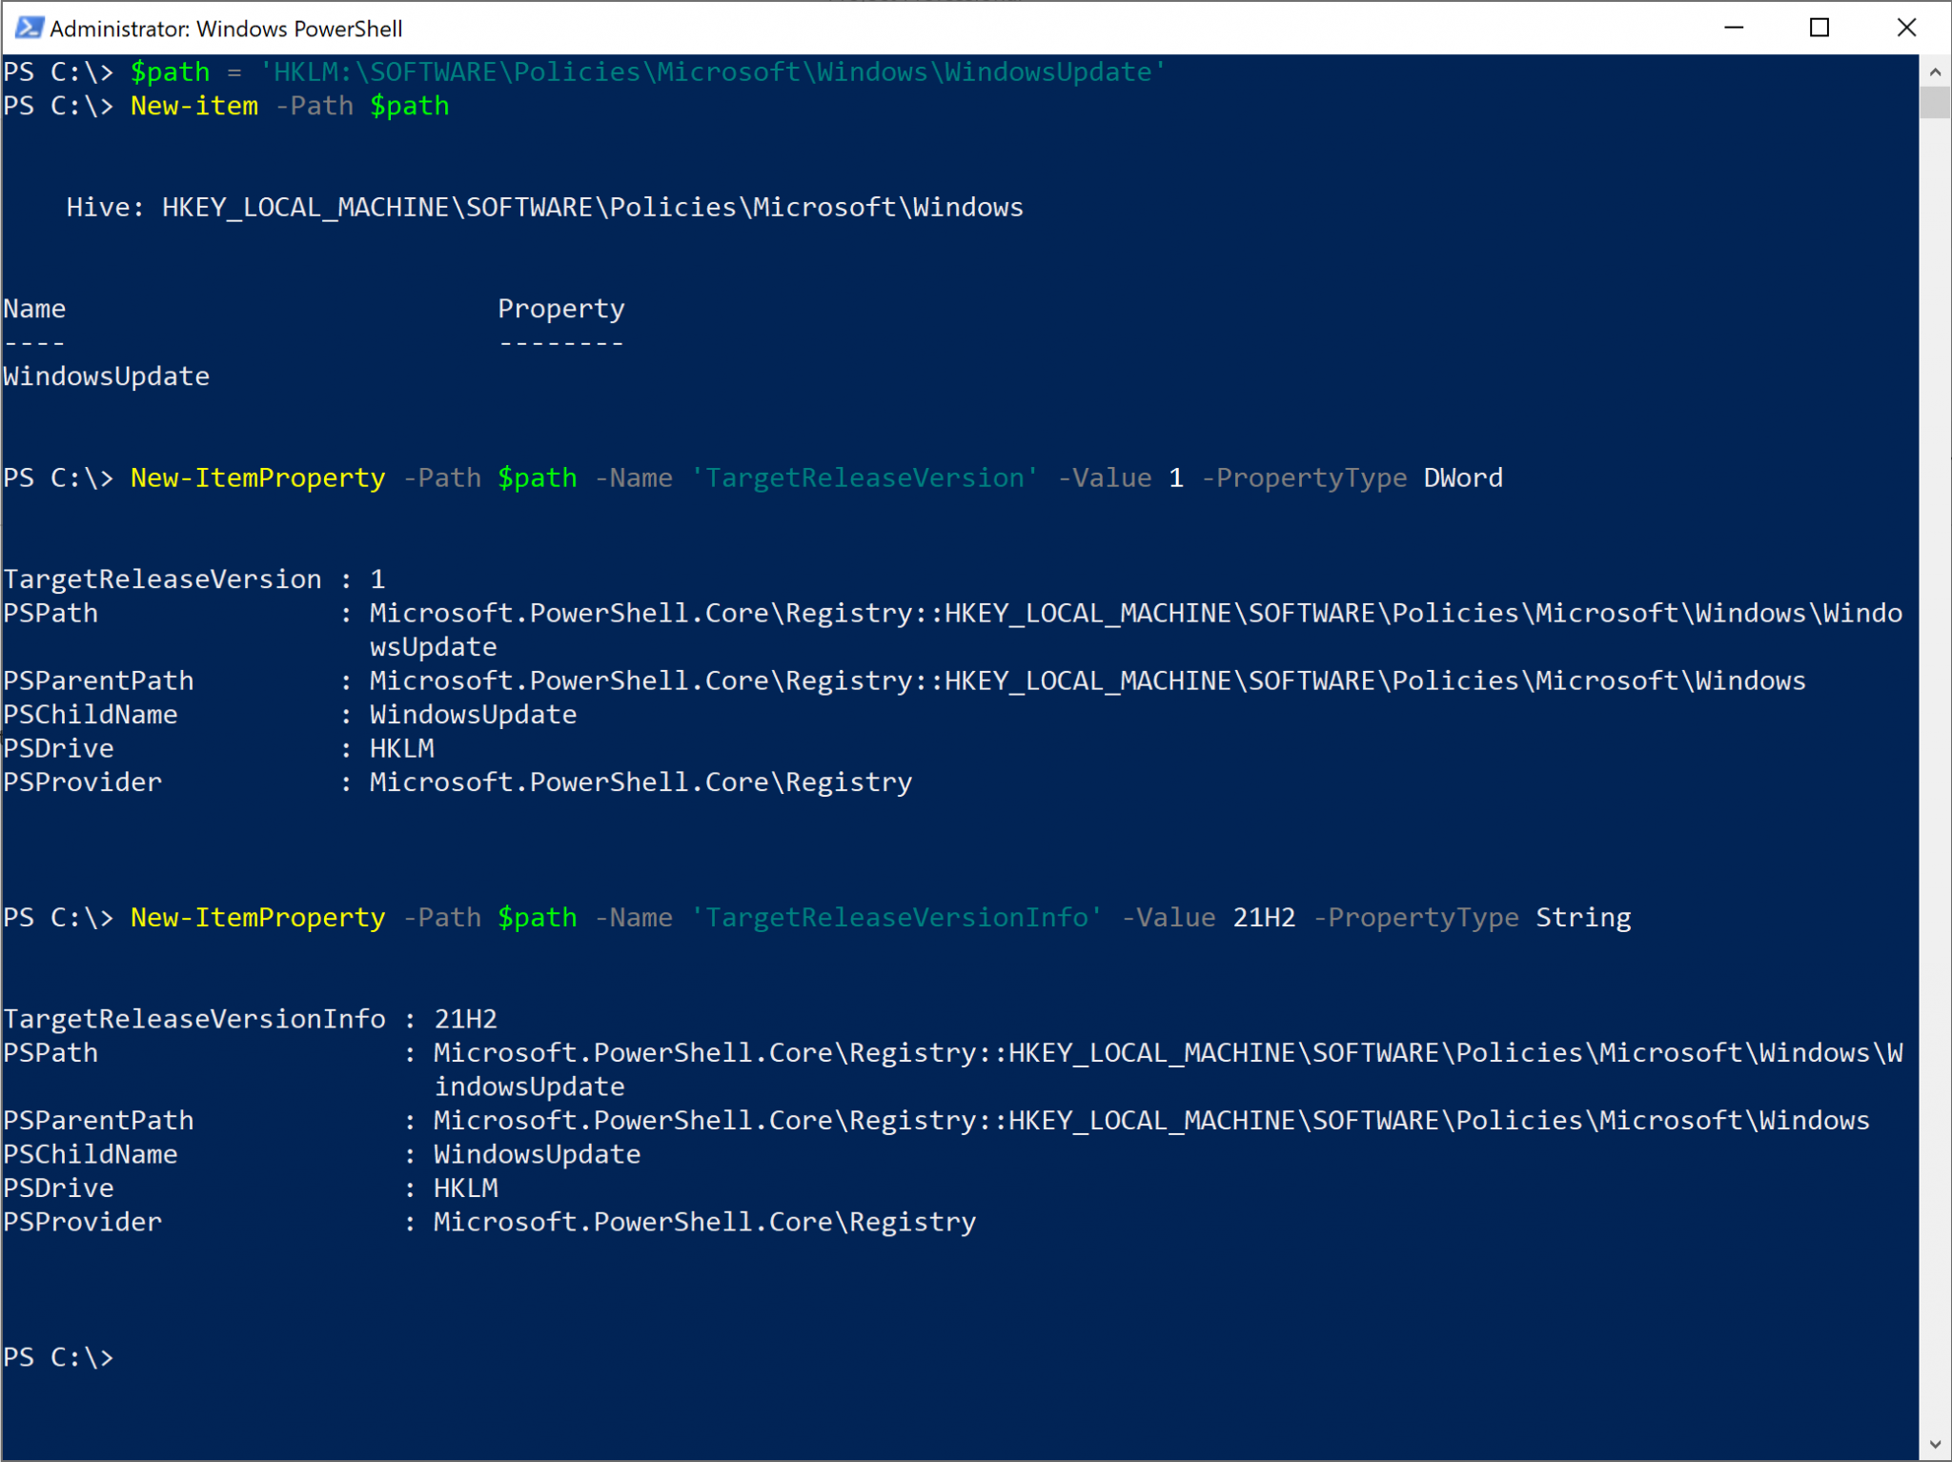Click the registry path string in the $path assignment
Viewport: 1952px width, 1462px height.
point(712,72)
